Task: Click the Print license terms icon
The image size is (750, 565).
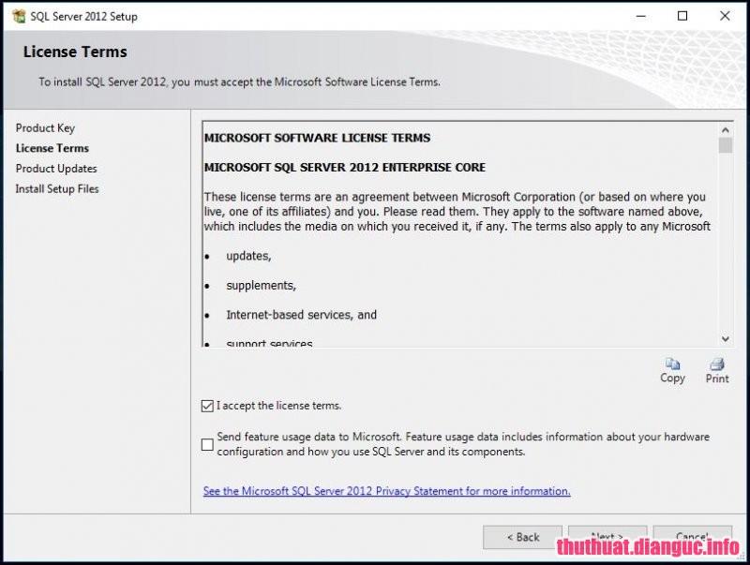Action: coord(717,370)
